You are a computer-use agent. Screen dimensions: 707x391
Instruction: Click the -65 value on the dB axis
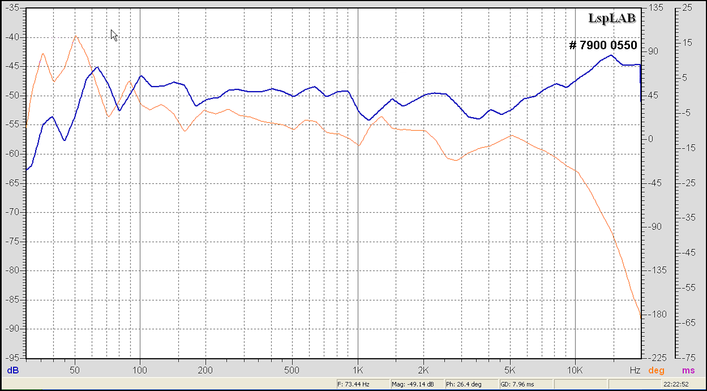pos(12,183)
